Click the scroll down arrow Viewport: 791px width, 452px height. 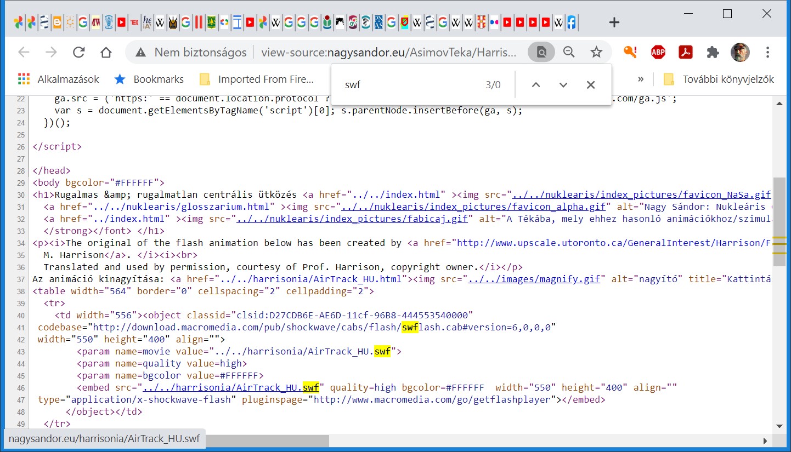pos(779,426)
